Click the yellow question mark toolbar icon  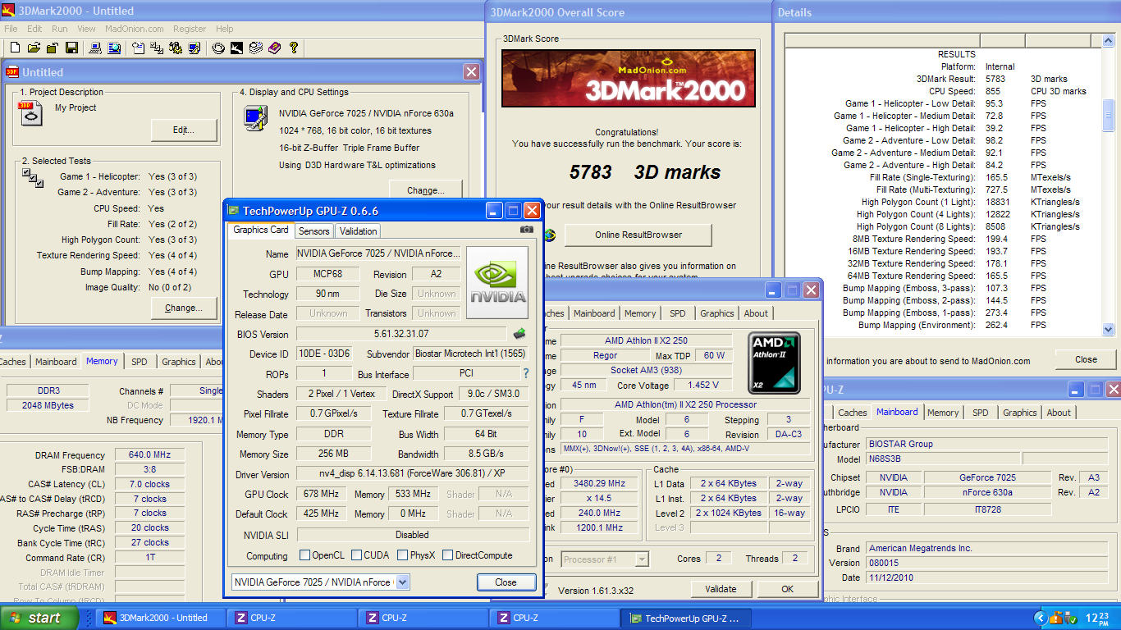pyautogui.click(x=294, y=48)
